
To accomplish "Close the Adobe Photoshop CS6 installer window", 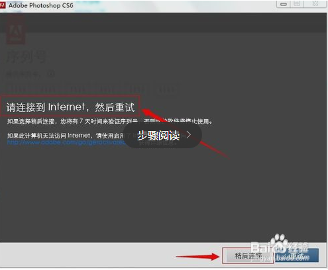I will coord(315,4).
